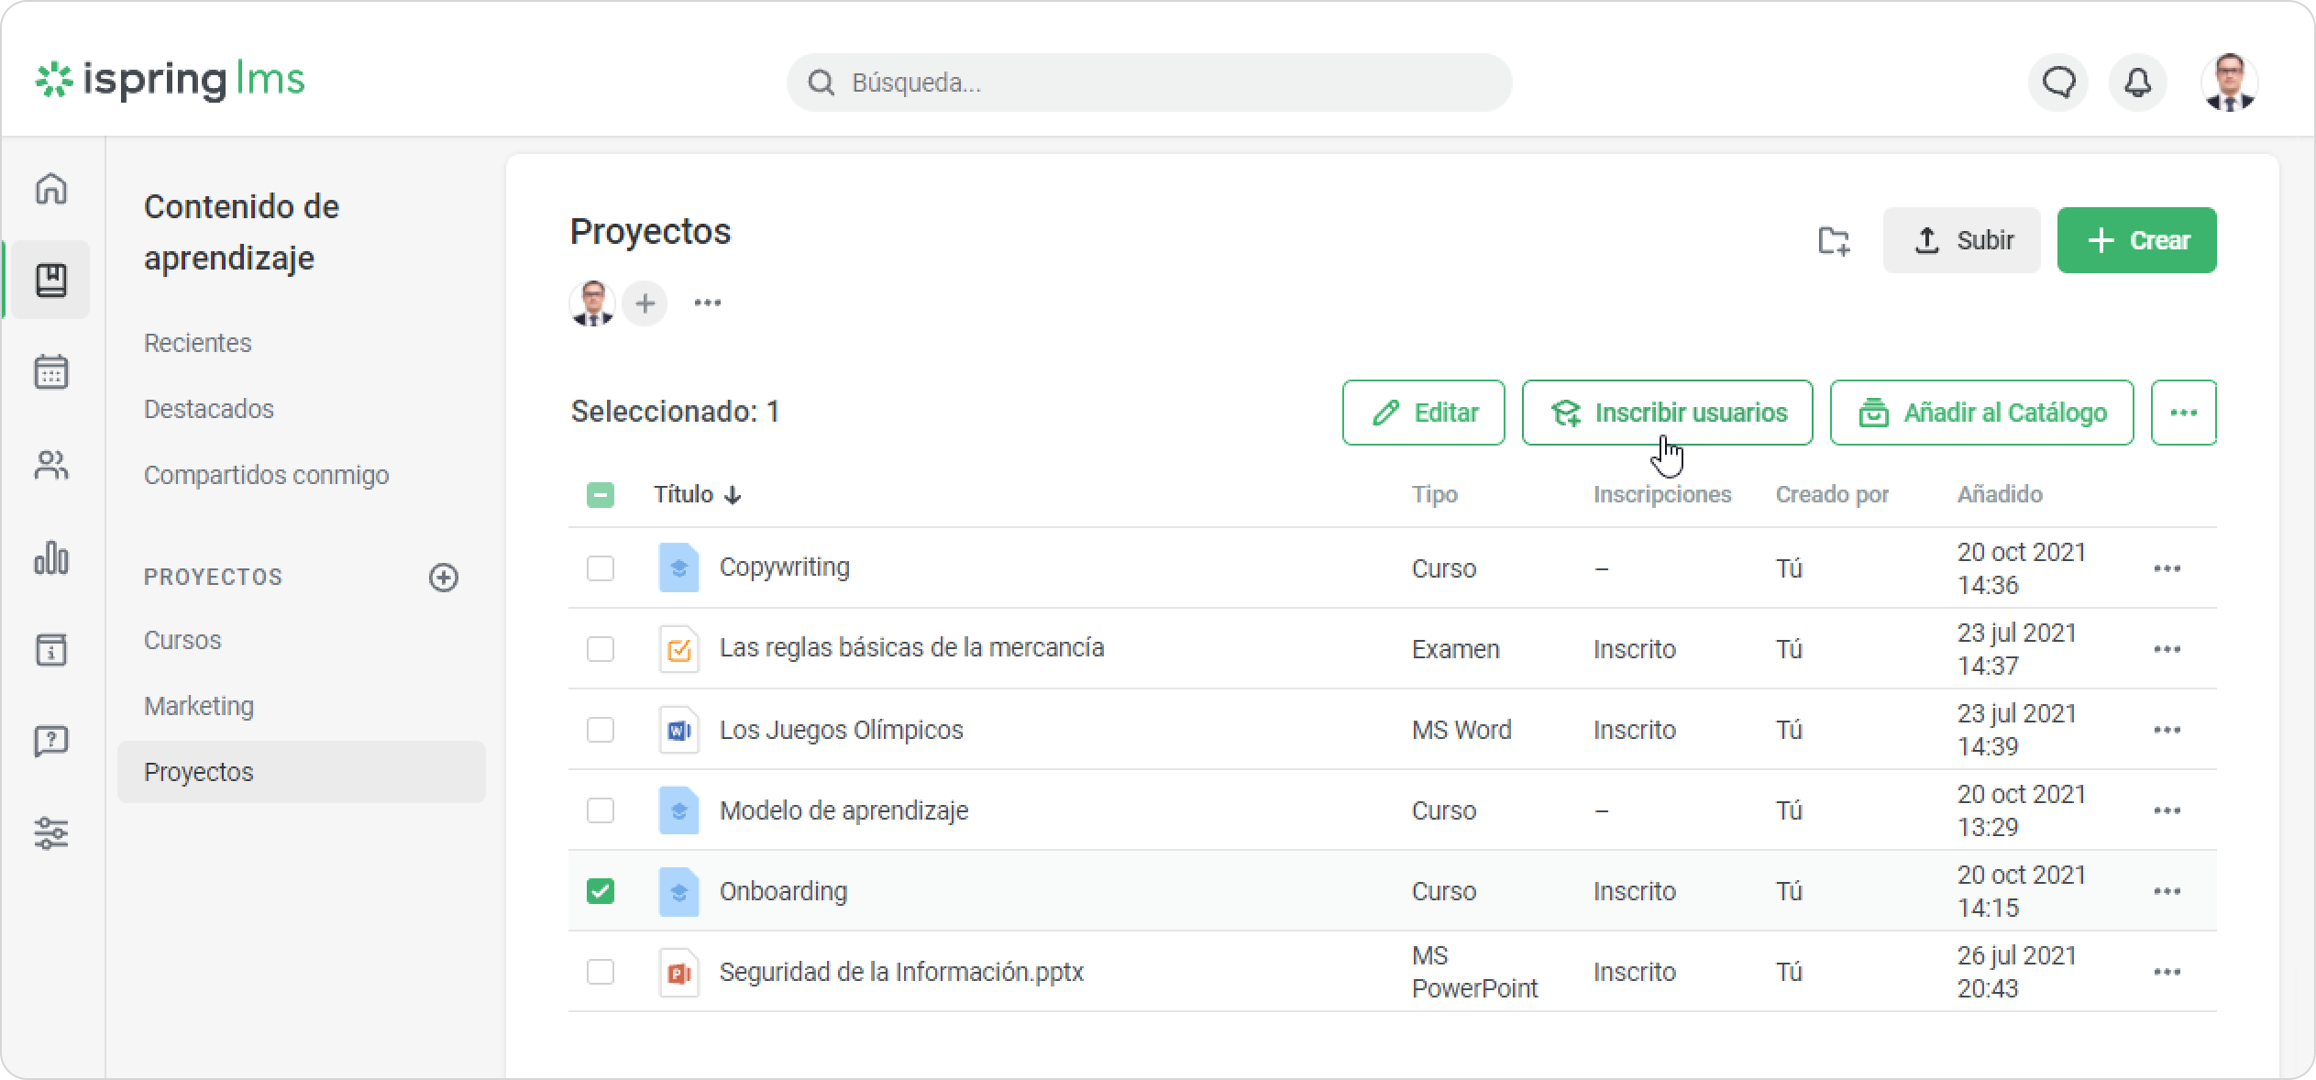
Task: Open the chat messages icon
Action: click(2058, 83)
